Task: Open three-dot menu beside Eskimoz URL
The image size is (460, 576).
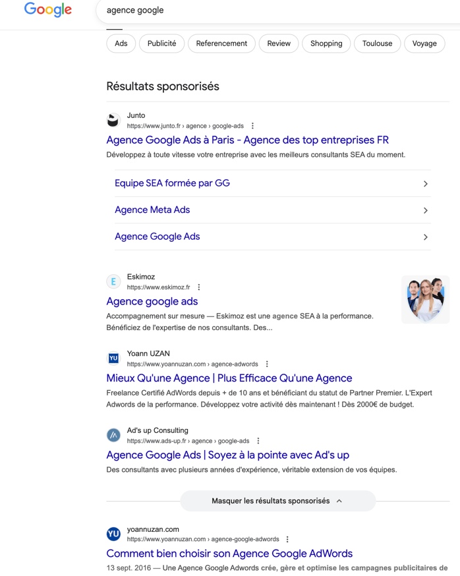Action: [199, 287]
